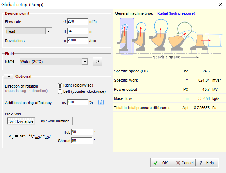Viewport: 226px width, 173px height.
Task: Select Left (counter-clockwise) rotation
Action: [x=82, y=91]
